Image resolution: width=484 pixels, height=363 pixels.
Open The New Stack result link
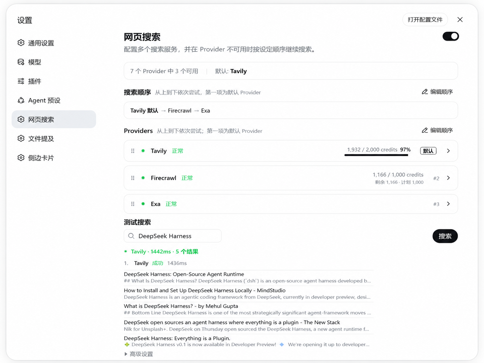pos(232,322)
